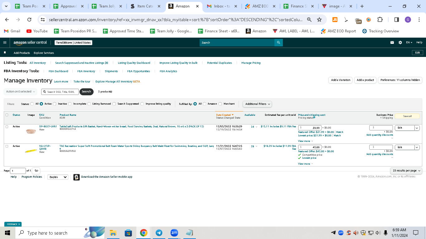Click the Preferences: 11 columns hidden button

tap(400, 80)
